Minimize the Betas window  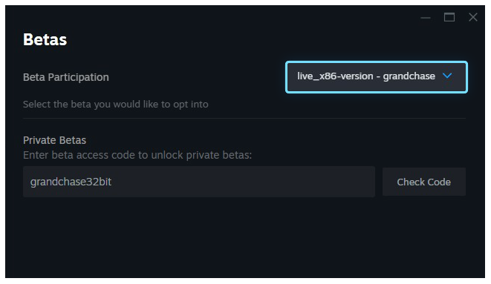pyautogui.click(x=425, y=18)
